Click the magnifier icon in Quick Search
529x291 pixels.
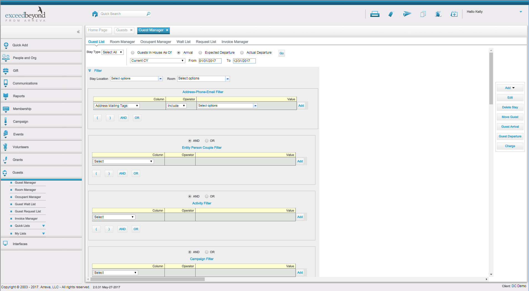(x=148, y=14)
